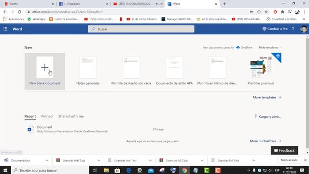Screen dimensions: 309x174
Task: Open the Mail app taskbar icon
Action: click(x=151, y=170)
